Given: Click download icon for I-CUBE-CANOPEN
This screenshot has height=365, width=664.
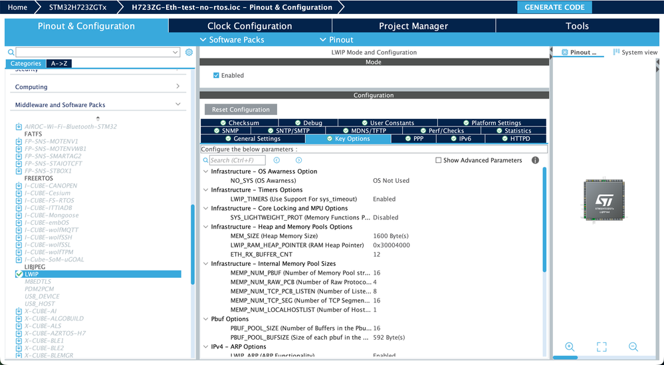Looking at the screenshot, I should [19, 186].
